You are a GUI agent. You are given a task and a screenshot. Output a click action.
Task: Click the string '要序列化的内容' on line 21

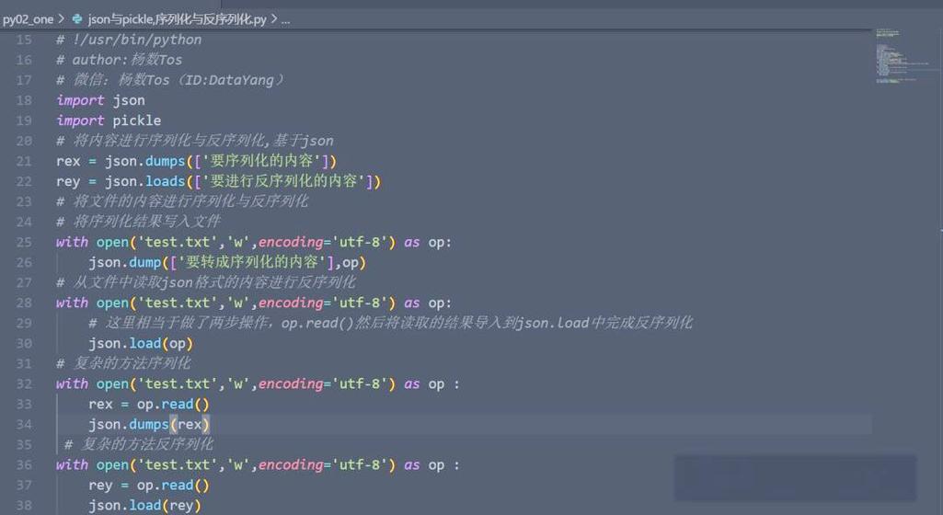point(261,161)
